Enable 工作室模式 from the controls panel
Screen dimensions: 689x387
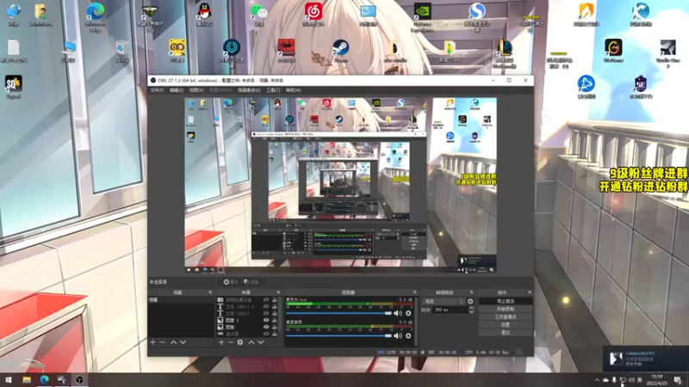506,316
